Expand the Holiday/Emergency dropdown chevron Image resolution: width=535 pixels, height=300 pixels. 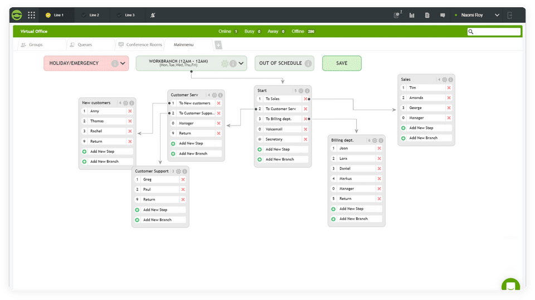pyautogui.click(x=123, y=63)
